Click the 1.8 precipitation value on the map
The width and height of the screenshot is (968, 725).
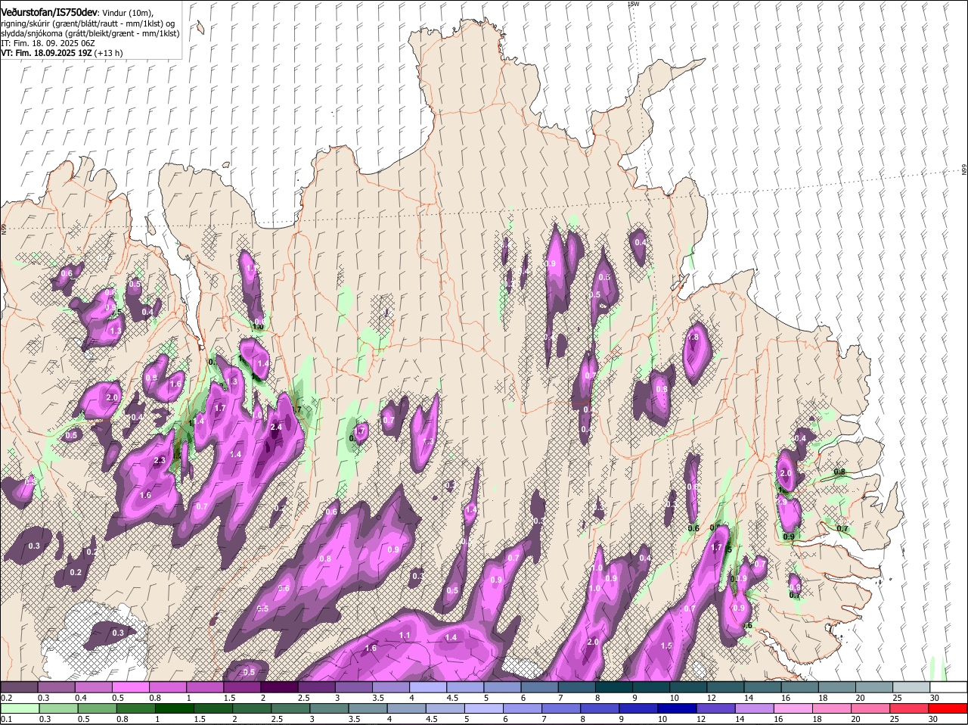click(x=693, y=338)
